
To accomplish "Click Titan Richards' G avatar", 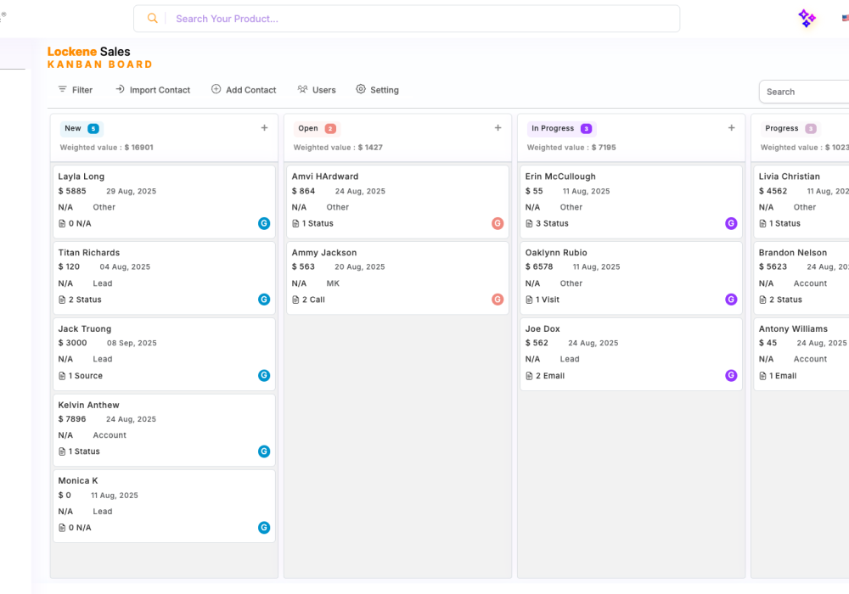I will (264, 300).
